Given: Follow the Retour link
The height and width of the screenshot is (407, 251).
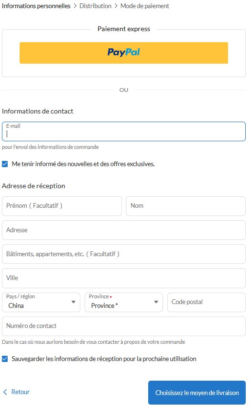Looking at the screenshot, I should click(21, 392).
